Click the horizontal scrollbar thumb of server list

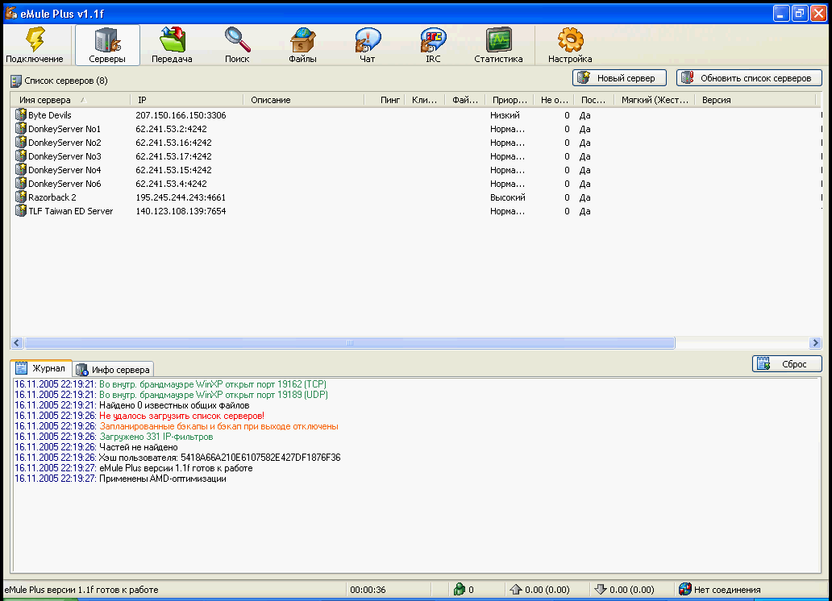[x=350, y=342]
